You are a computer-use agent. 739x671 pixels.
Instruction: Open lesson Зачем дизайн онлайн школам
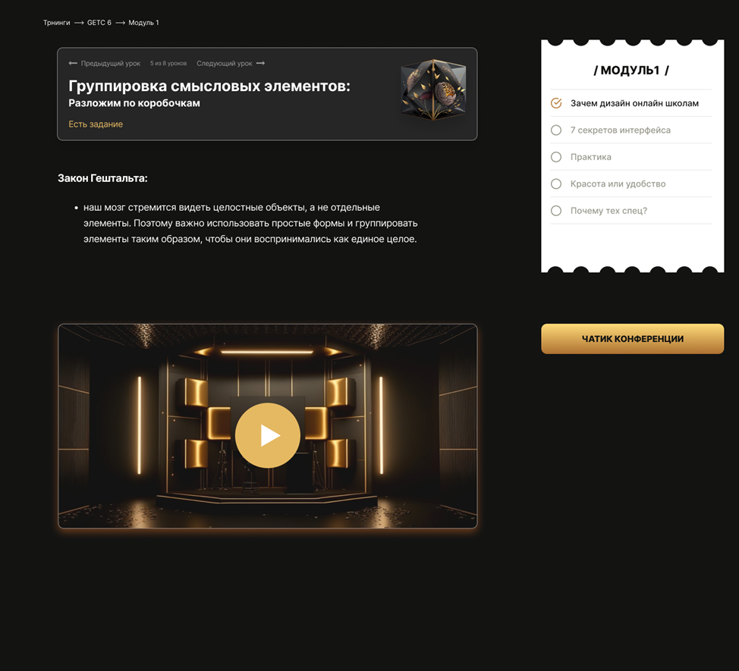coord(634,103)
